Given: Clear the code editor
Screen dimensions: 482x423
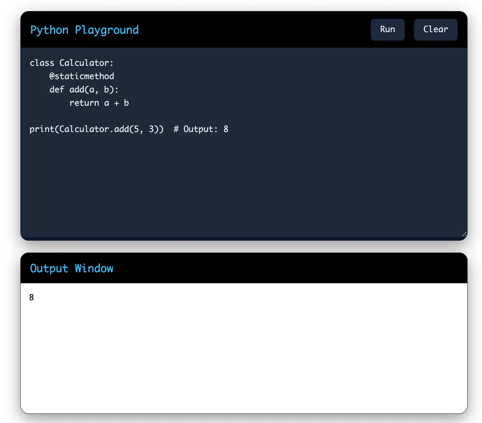Looking at the screenshot, I should (x=435, y=30).
